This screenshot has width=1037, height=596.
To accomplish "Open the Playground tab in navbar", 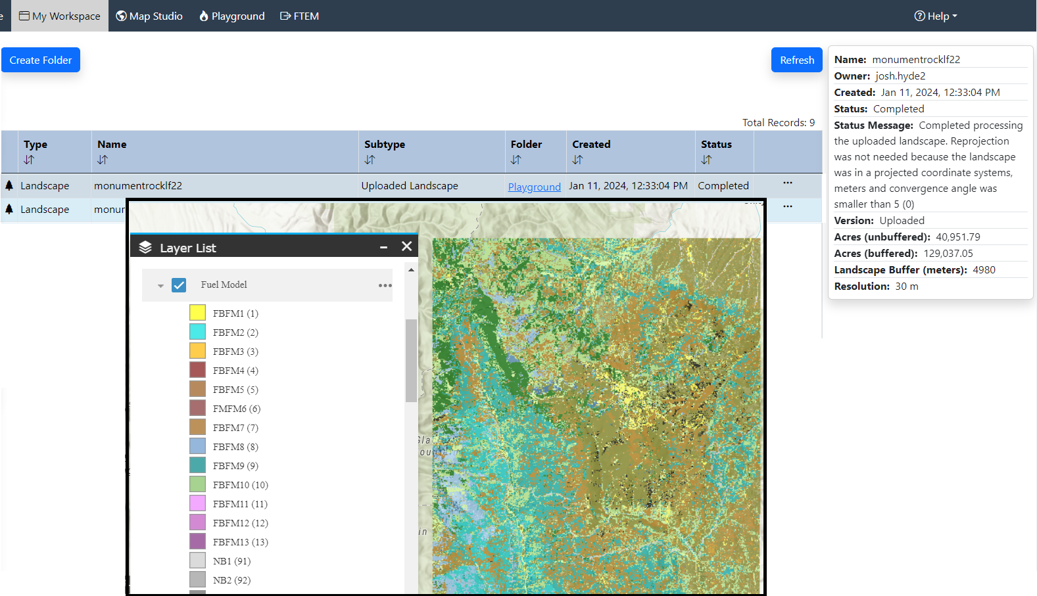I will pyautogui.click(x=232, y=16).
